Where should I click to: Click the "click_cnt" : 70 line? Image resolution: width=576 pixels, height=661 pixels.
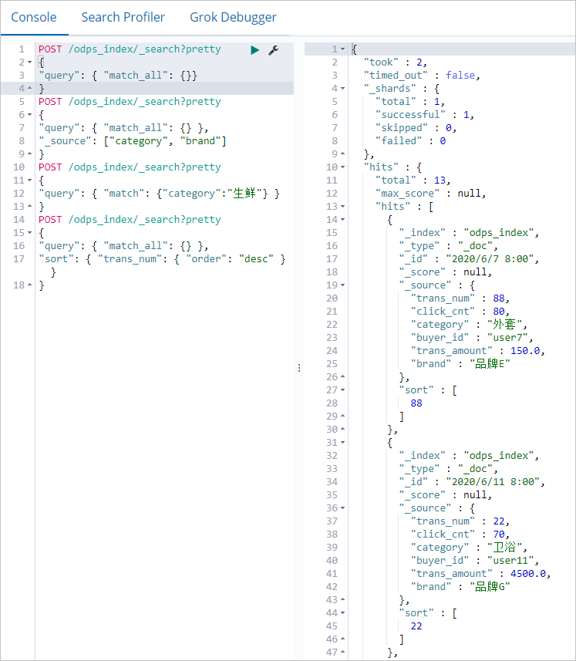click(460, 535)
